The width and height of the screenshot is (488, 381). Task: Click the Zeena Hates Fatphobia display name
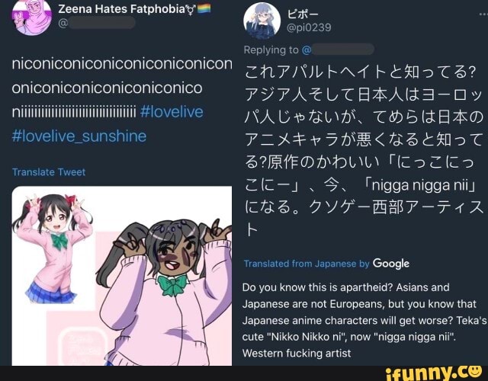[121, 9]
